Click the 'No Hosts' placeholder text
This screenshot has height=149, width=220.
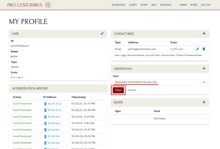tap(160, 119)
